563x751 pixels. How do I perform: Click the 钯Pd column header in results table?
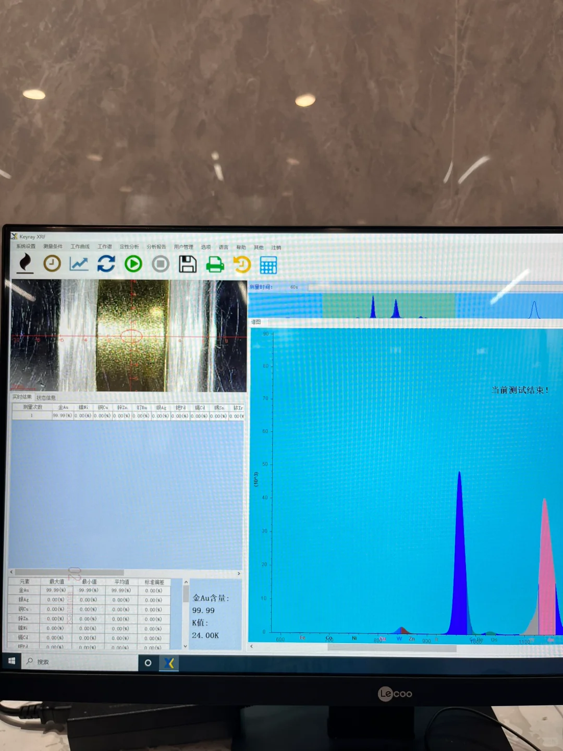pyautogui.click(x=180, y=408)
